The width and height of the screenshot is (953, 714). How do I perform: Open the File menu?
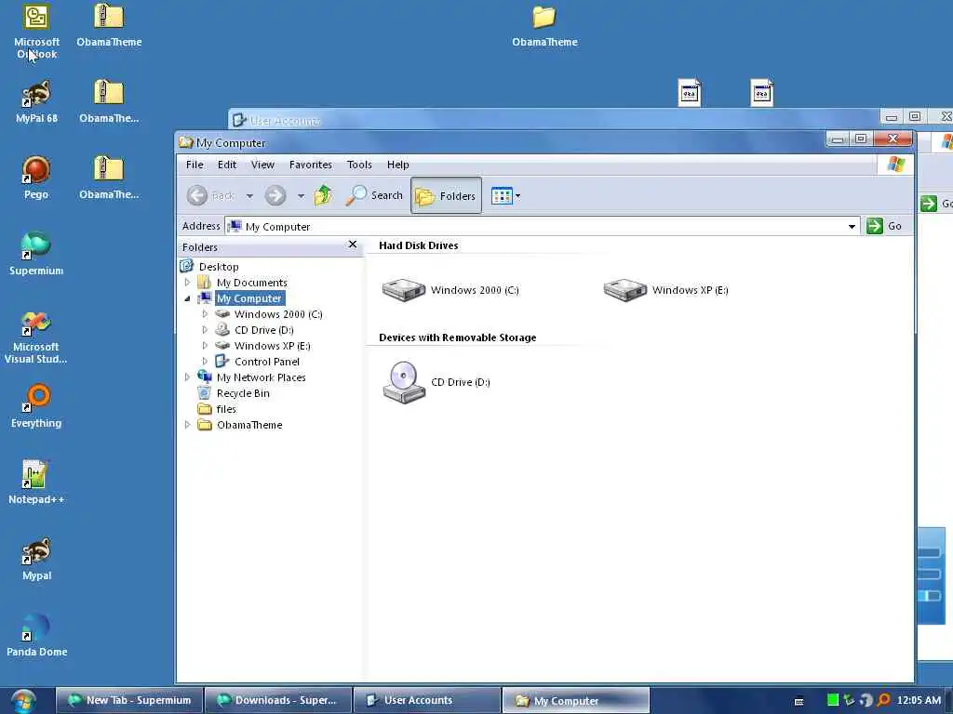tap(195, 165)
